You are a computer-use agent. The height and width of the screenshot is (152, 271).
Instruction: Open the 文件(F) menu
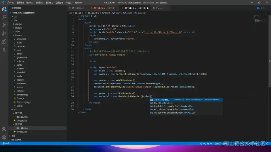(11, 3)
